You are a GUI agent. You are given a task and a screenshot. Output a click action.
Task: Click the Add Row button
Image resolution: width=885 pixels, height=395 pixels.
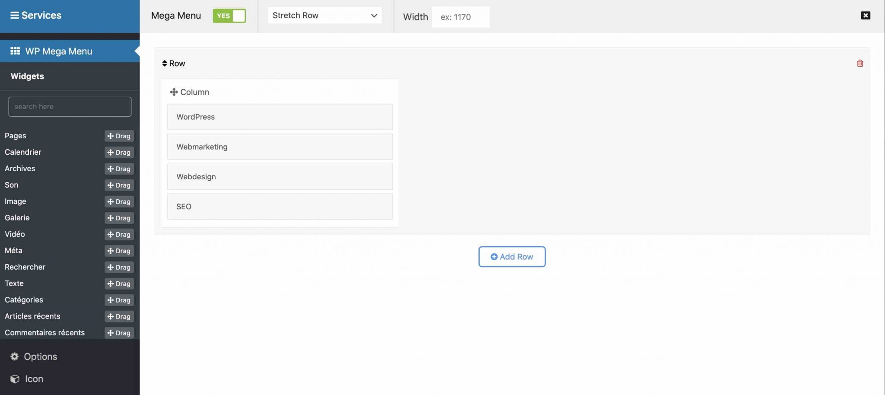coord(512,256)
